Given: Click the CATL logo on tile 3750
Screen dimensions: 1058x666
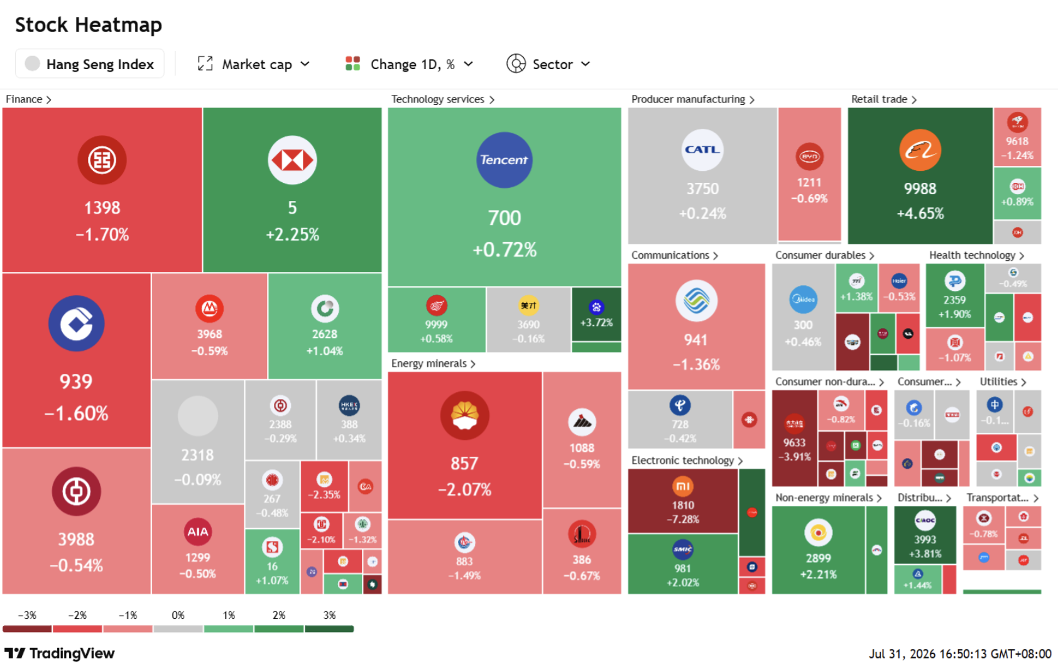Looking at the screenshot, I should [x=702, y=150].
